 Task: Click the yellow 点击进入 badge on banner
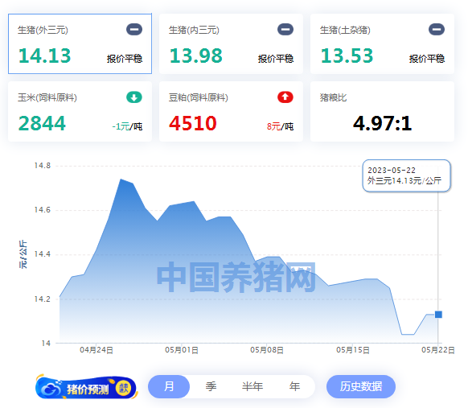click(x=123, y=389)
